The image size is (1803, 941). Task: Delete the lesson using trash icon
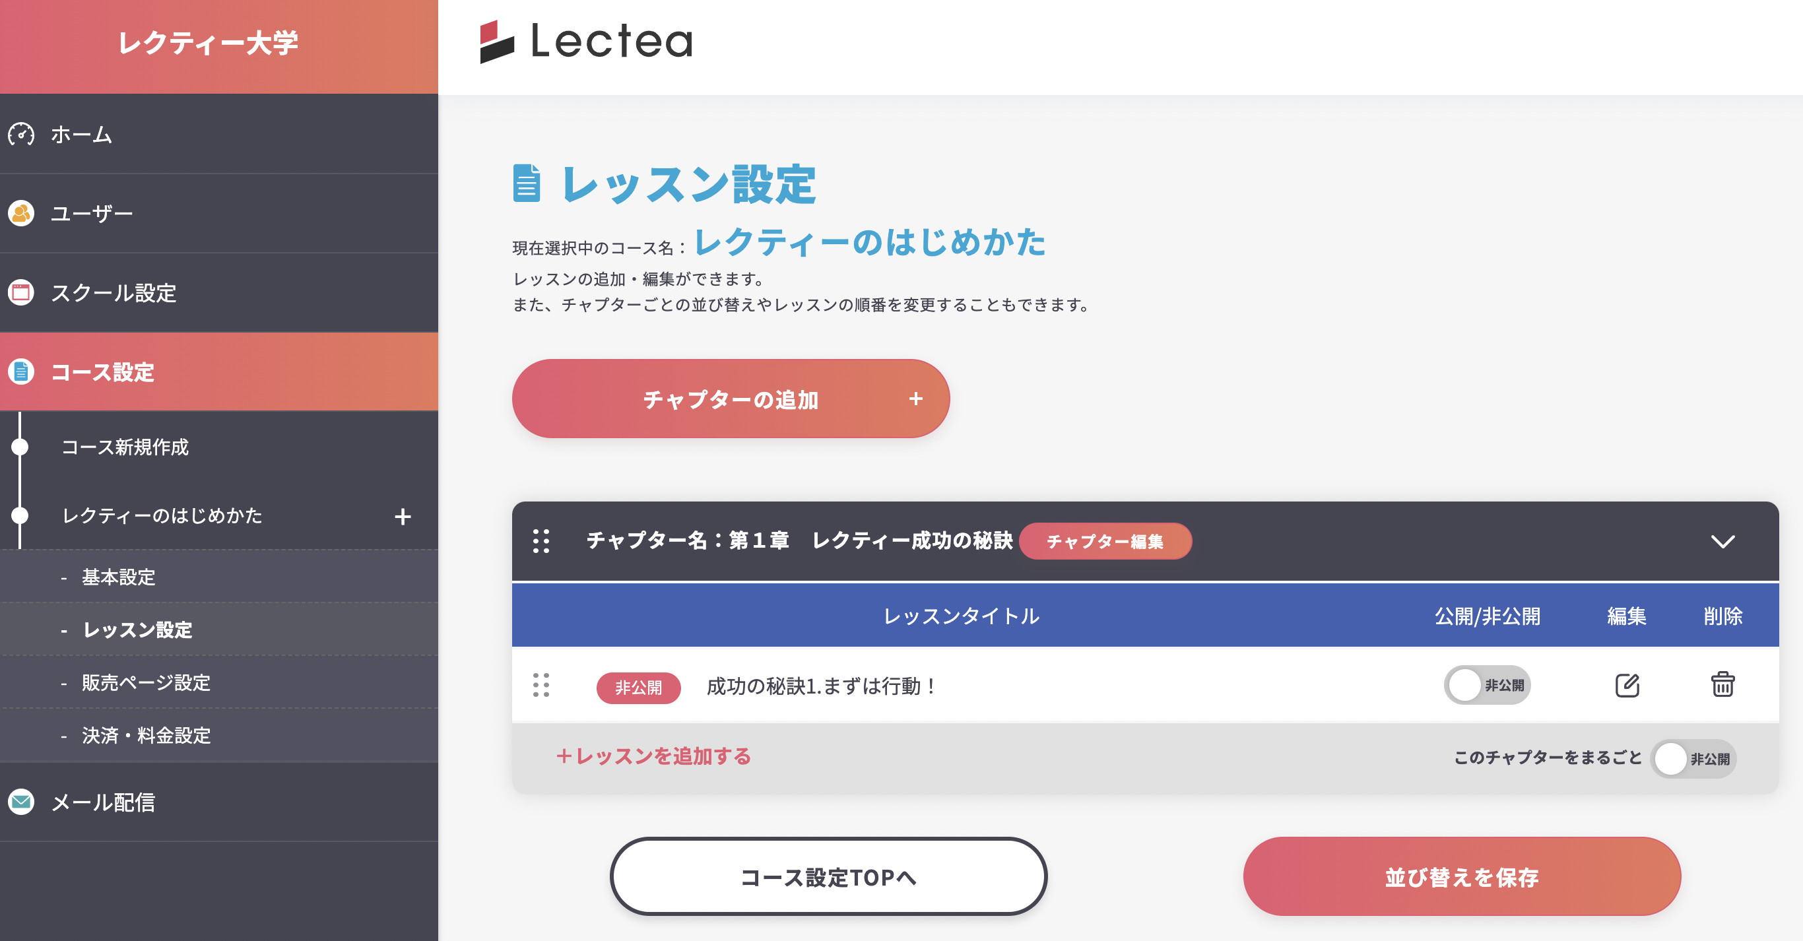click(x=1723, y=686)
